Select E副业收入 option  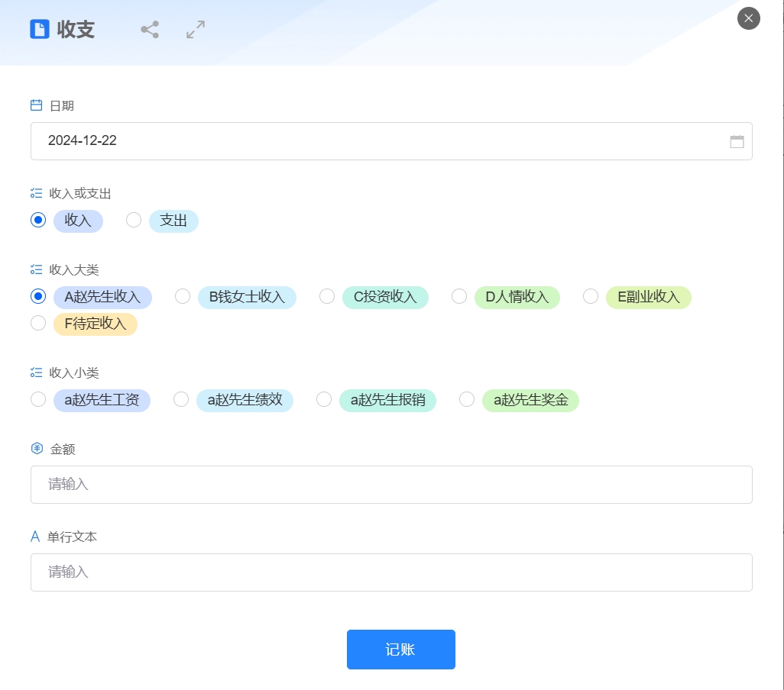(x=591, y=296)
